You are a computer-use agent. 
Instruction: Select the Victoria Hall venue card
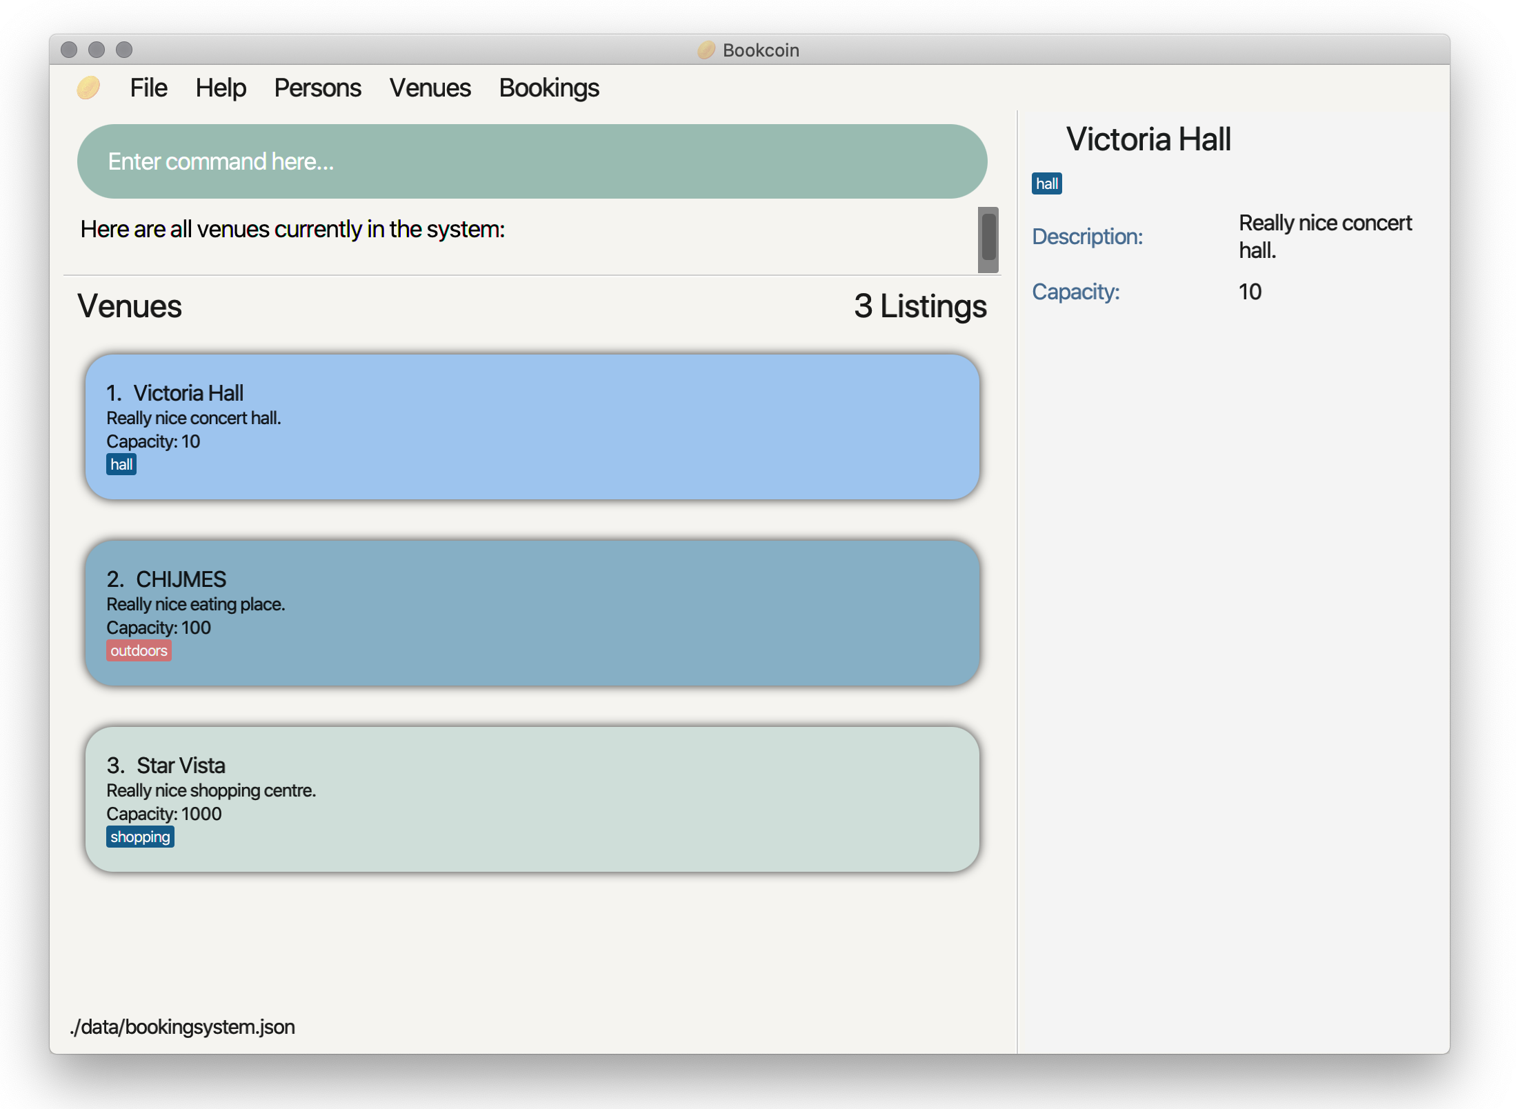[x=532, y=427]
